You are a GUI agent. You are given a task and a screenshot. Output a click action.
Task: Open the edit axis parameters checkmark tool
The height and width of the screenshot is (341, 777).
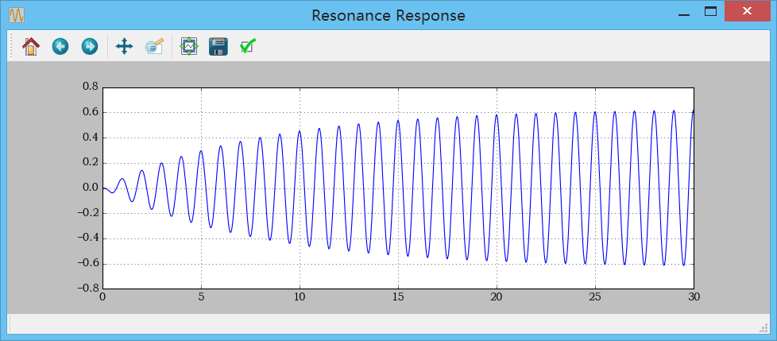(247, 47)
